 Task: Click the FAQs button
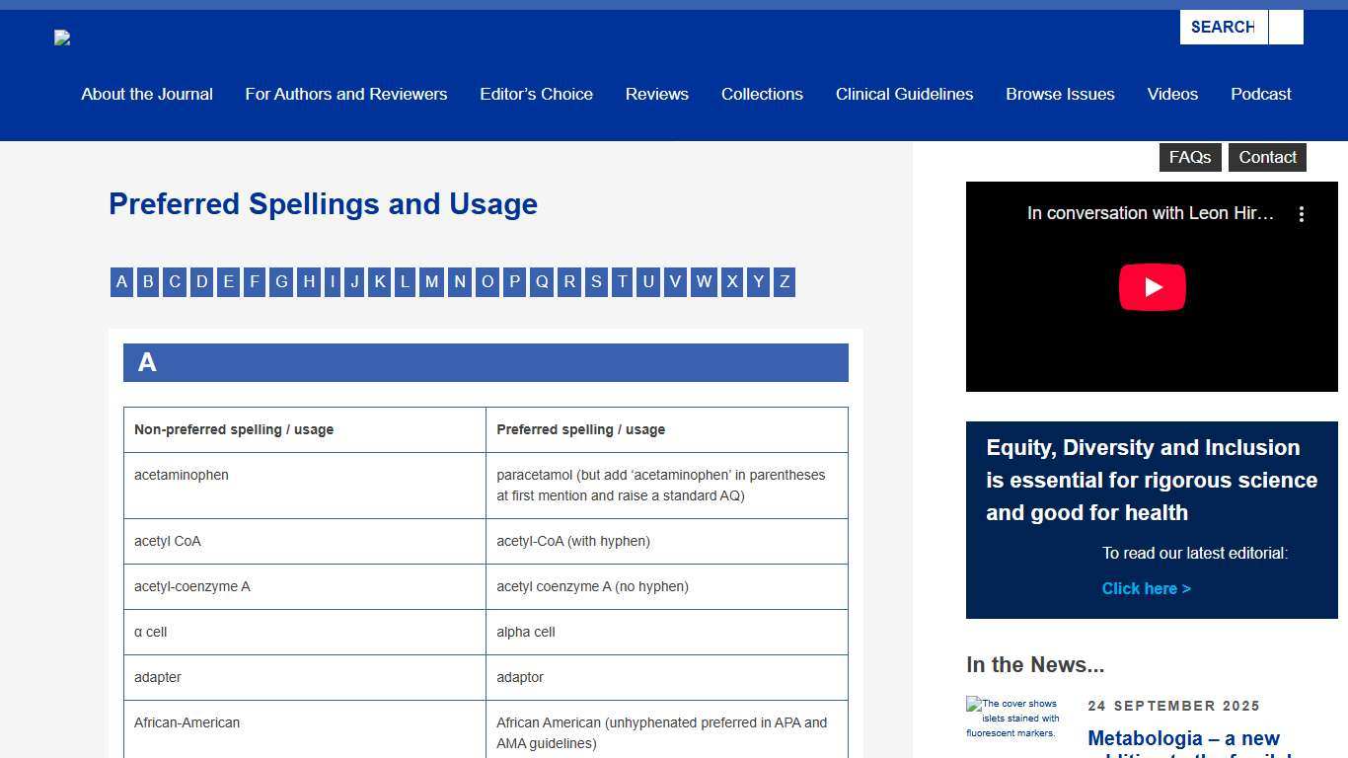pyautogui.click(x=1189, y=158)
